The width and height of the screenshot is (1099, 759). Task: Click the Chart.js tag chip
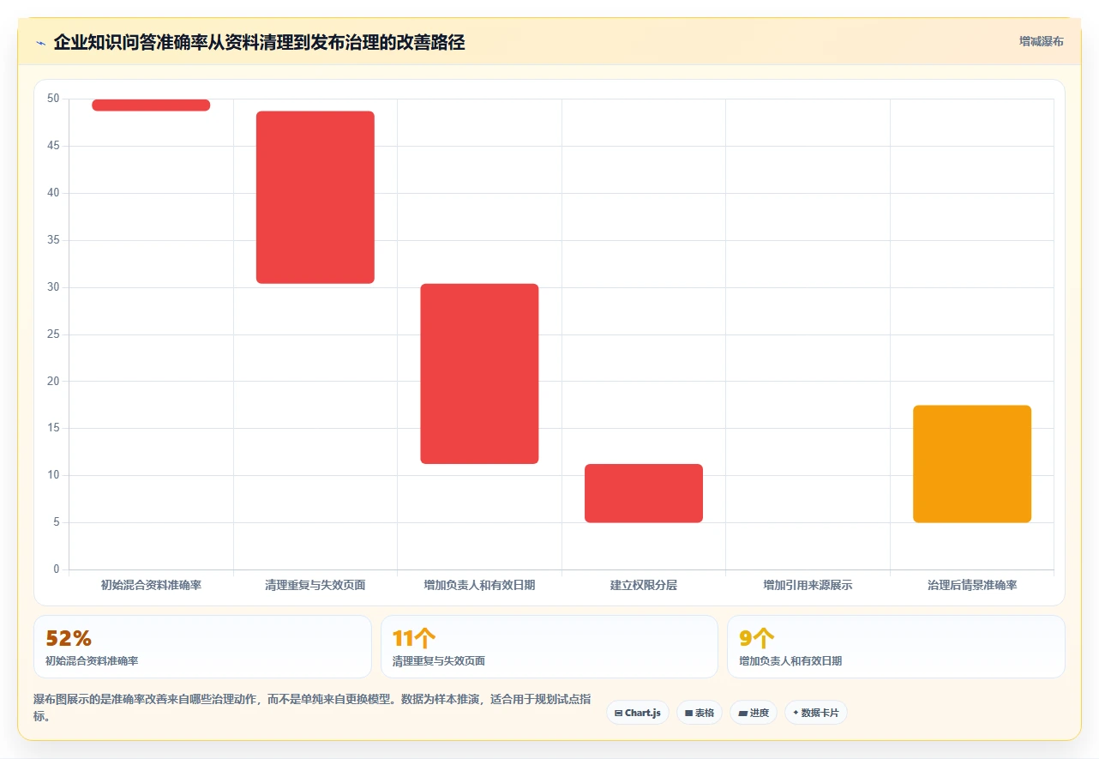pos(638,713)
